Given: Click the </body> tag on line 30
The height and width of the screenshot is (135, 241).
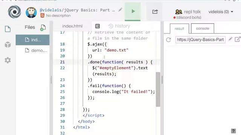Looking at the screenshot, I should (x=86, y=121).
